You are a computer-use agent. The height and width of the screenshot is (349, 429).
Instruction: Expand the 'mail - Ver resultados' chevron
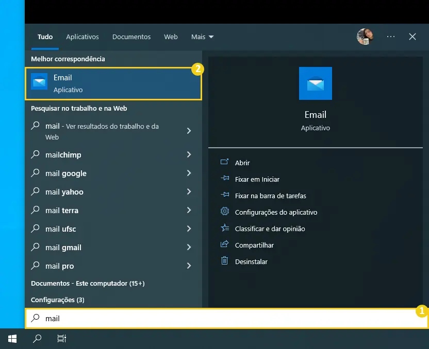tap(189, 131)
